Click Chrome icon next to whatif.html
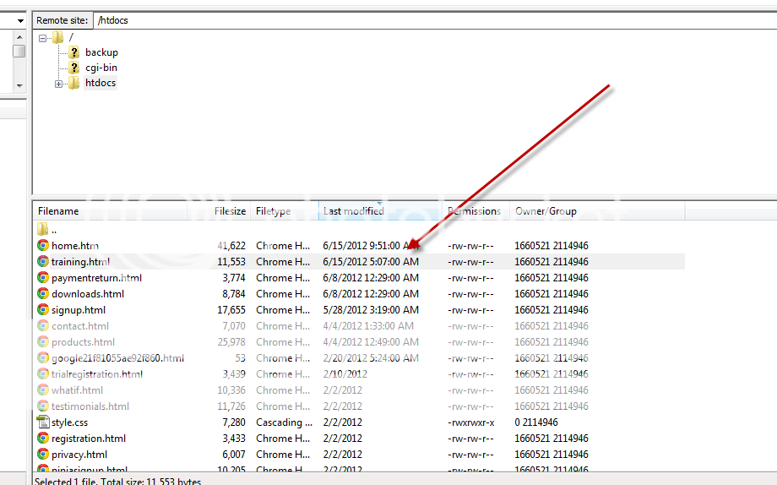777x485 pixels. 43,390
